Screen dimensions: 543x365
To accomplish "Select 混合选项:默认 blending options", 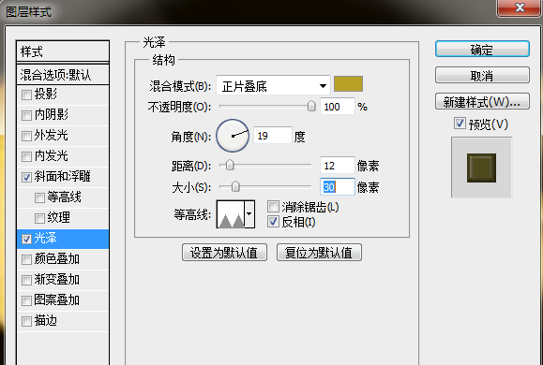I will click(x=63, y=74).
